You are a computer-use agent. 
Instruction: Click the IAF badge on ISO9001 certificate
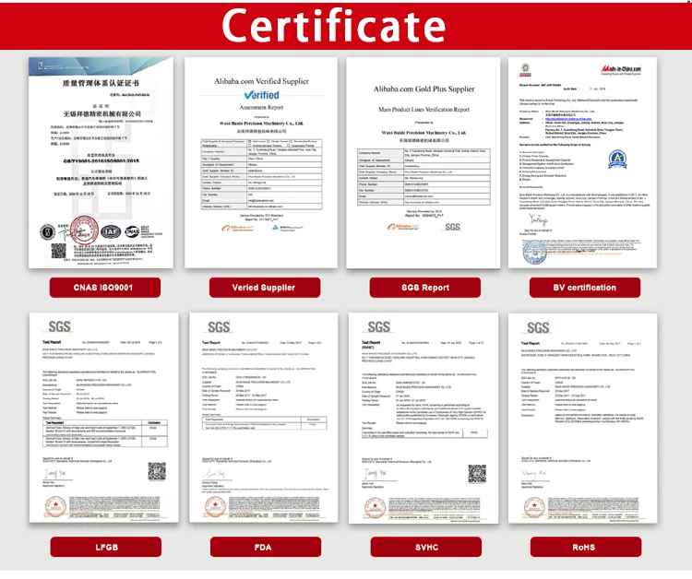click(111, 231)
